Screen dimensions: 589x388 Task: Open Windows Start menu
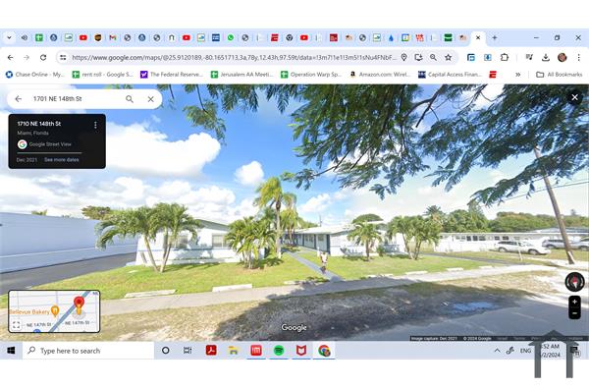11,351
